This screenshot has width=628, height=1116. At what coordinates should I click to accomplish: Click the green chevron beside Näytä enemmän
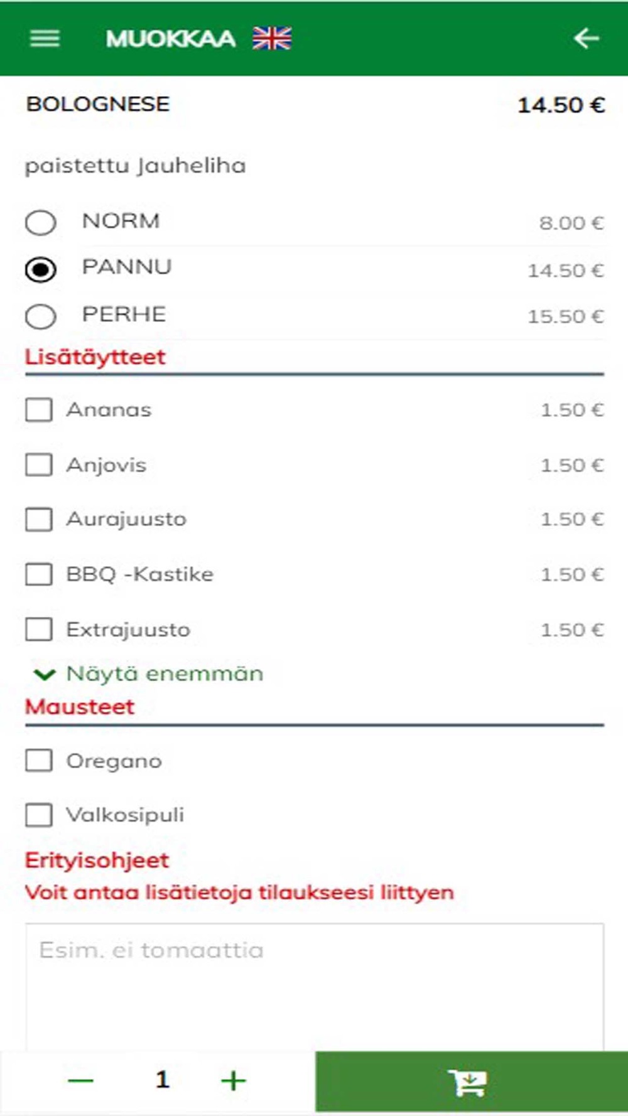click(44, 675)
